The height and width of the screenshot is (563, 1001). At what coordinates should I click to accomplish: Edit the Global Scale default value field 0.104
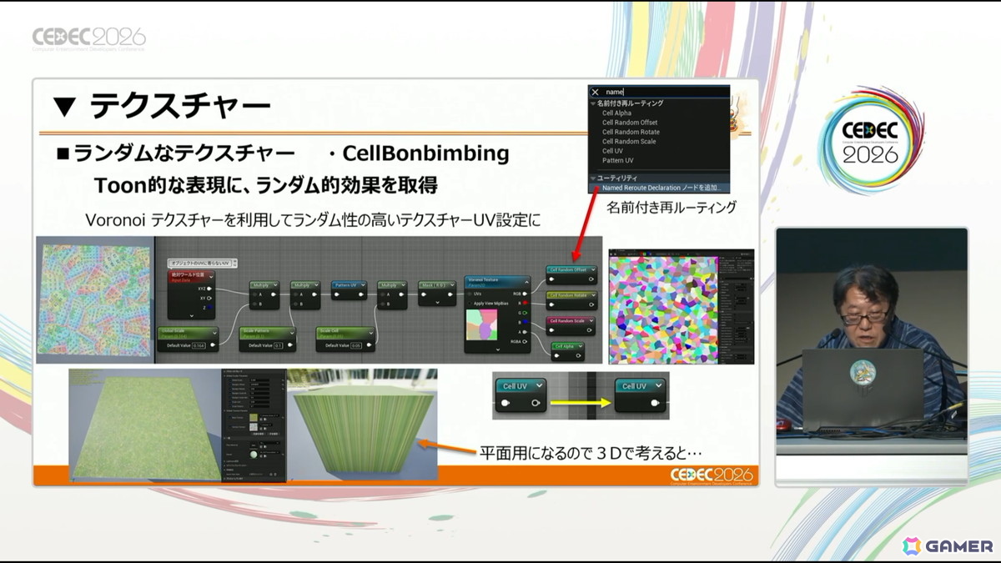pyautogui.click(x=199, y=345)
